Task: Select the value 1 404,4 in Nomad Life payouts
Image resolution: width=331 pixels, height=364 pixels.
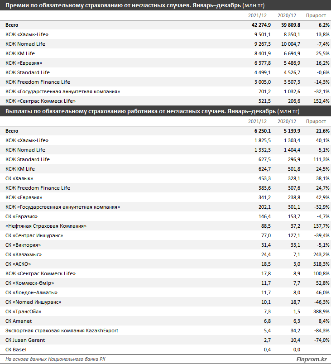Action: pos(292,150)
